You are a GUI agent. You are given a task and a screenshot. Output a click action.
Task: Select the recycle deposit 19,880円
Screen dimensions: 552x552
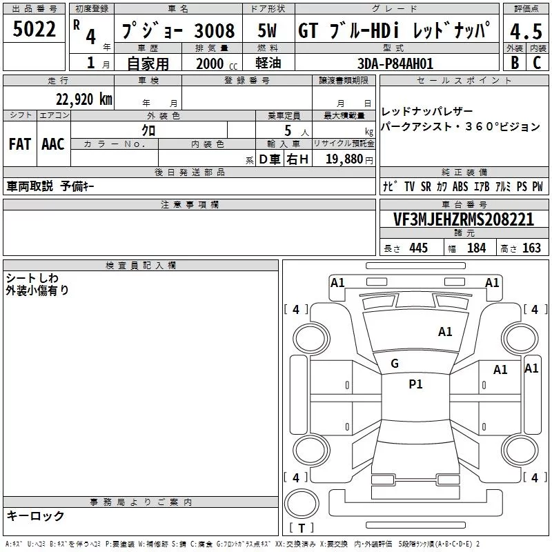(349, 159)
